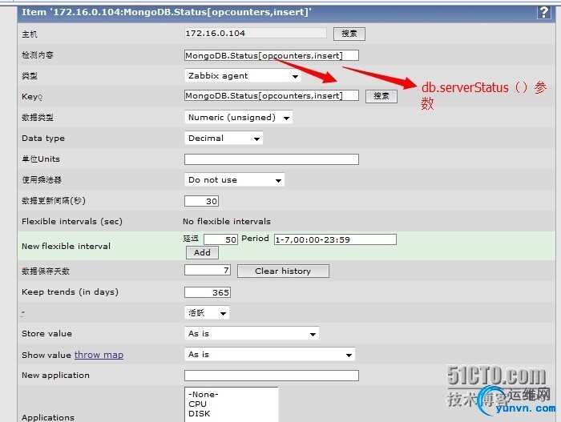
Task: Edit the flexible interval delay field showing 50
Action: [x=220, y=239]
